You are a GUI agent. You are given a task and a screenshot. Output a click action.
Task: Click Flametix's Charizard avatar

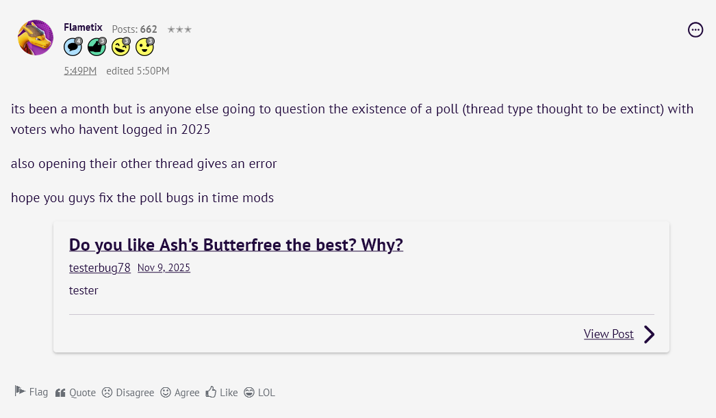pos(36,38)
